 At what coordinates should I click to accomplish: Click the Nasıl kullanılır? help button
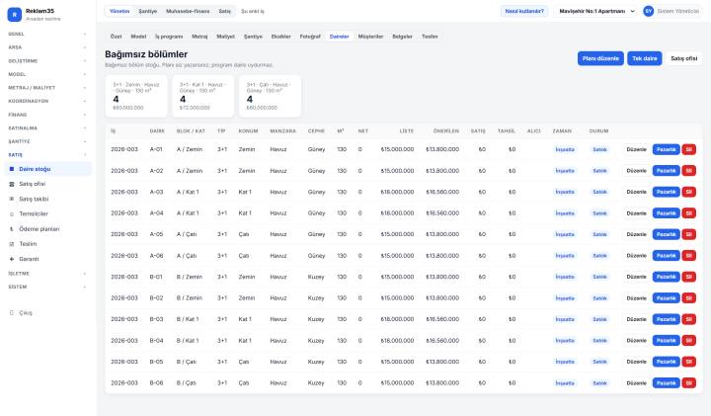pyautogui.click(x=524, y=11)
